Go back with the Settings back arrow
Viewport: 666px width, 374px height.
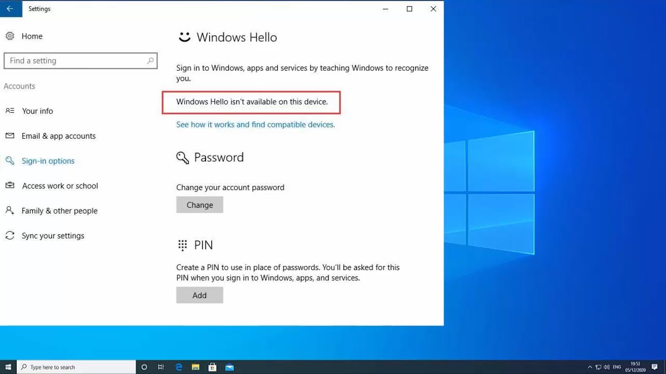click(x=10, y=8)
